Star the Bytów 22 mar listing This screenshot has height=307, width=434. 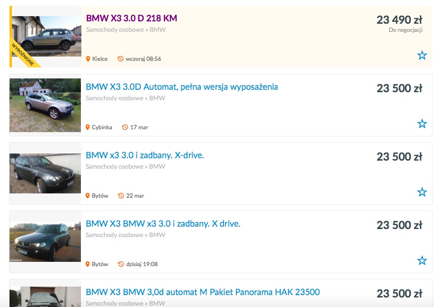(422, 192)
